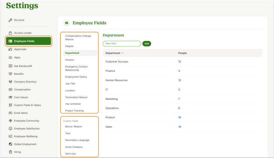Click the Benefits heart icon
The image size is (274, 158).
(x=11, y=74)
